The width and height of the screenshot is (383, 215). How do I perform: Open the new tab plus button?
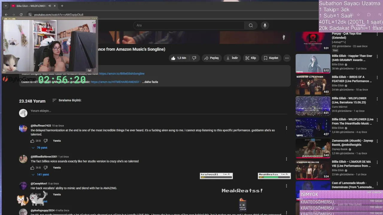click(x=62, y=6)
